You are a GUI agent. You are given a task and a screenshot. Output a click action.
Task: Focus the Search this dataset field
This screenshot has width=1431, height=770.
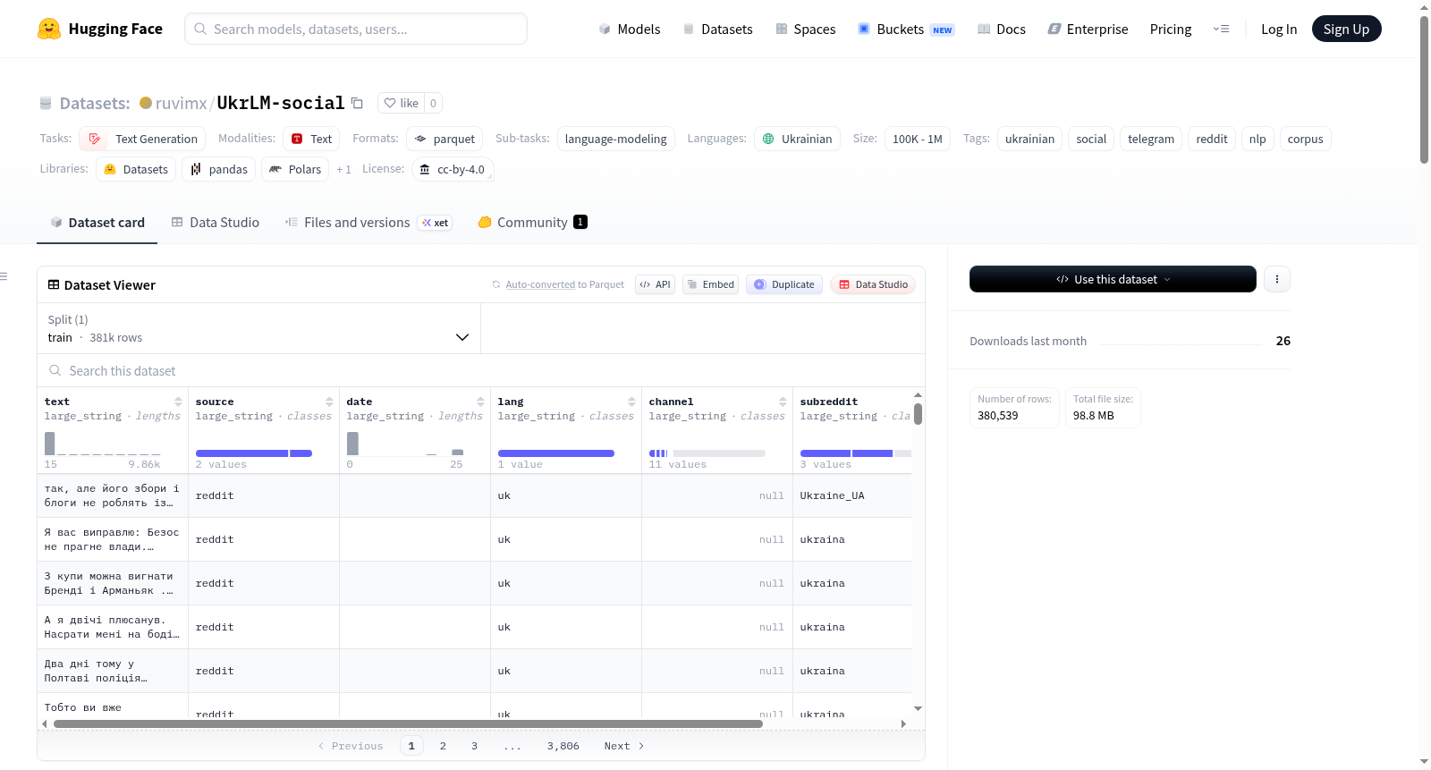481,370
